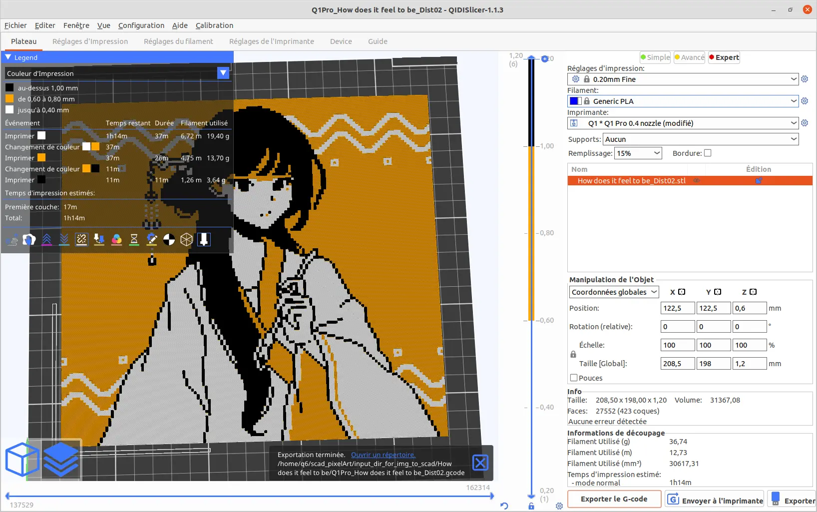Select Simple mode

pos(655,57)
